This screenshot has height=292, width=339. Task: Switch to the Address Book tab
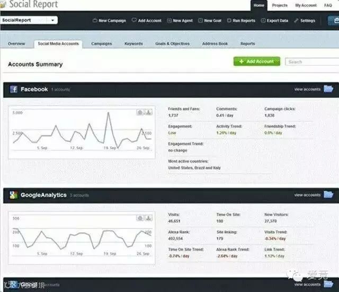click(215, 43)
